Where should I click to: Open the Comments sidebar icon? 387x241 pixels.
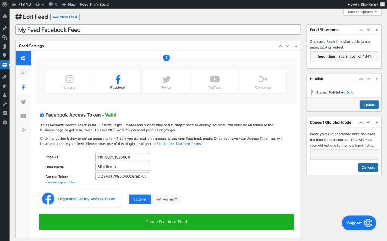click(5, 56)
